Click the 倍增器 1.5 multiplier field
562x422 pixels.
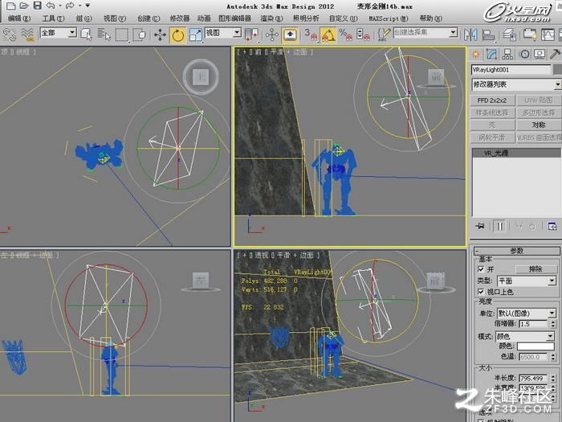[x=533, y=324]
